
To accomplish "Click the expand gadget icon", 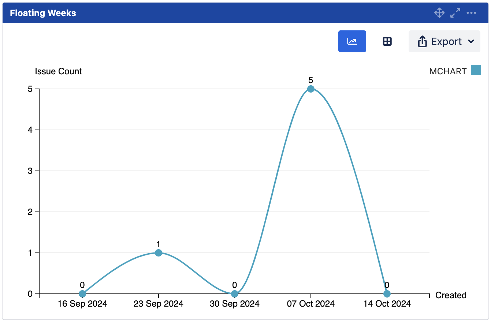I will coord(455,13).
